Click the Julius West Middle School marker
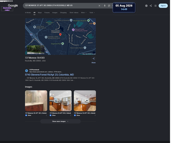Screen dimensions: 172x143 (x=34, y=27)
